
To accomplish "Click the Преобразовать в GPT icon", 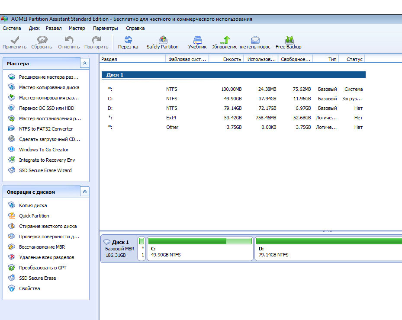I will pyautogui.click(x=12, y=267).
